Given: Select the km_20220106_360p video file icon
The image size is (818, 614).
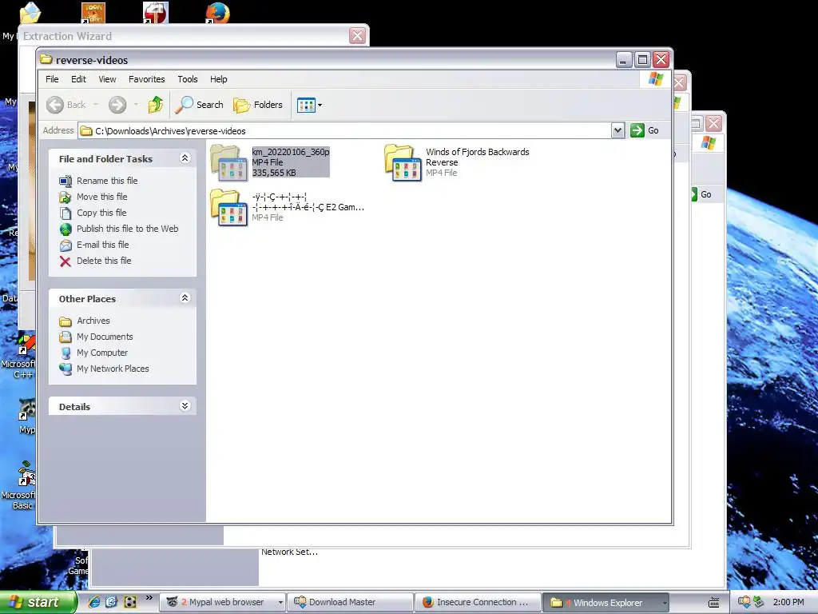Looking at the screenshot, I should pyautogui.click(x=229, y=163).
